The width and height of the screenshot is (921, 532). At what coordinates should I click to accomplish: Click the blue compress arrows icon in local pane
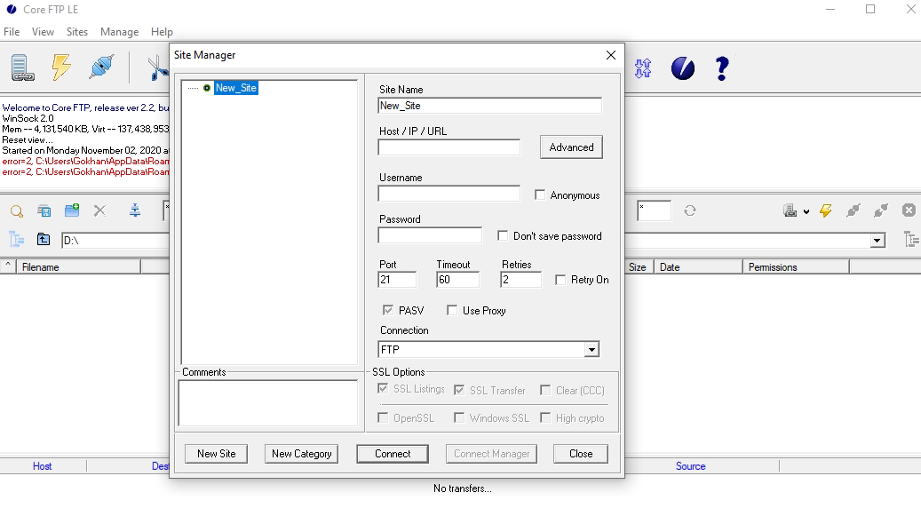coord(134,210)
